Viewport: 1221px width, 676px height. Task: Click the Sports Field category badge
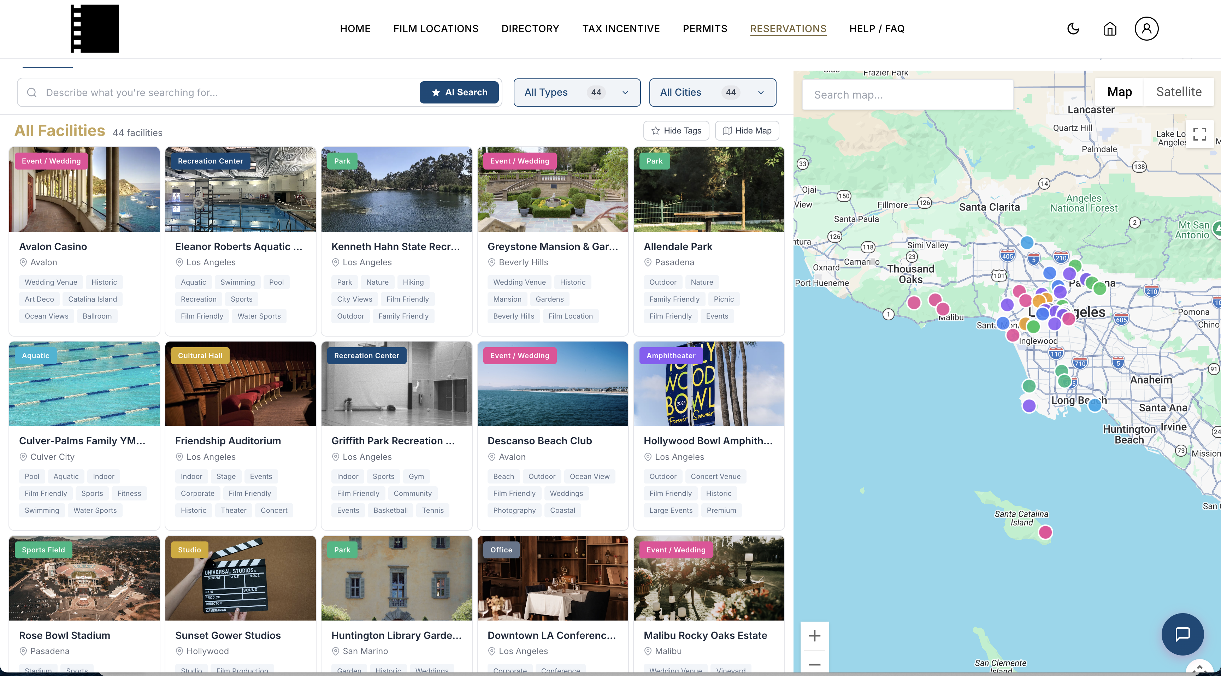(43, 550)
